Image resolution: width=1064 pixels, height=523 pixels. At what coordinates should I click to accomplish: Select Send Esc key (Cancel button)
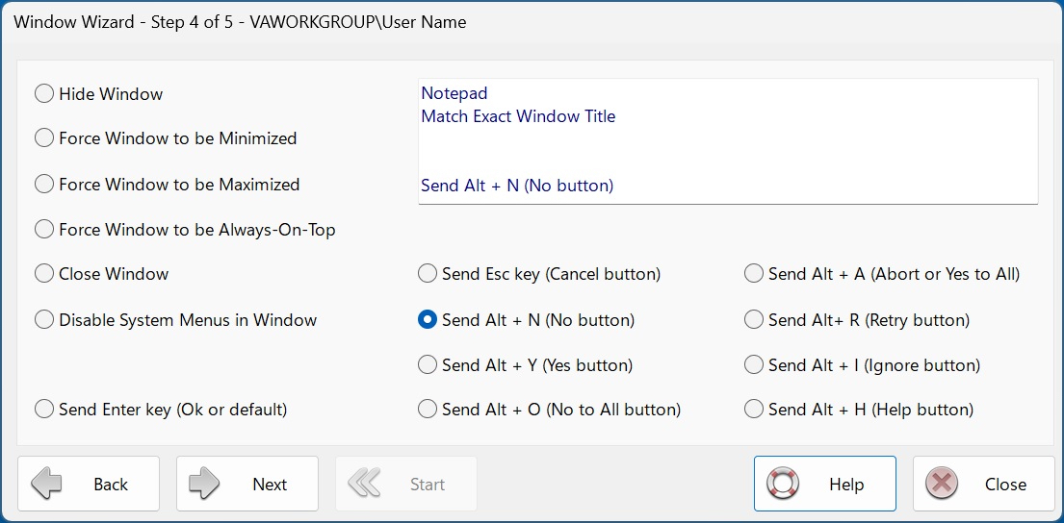[x=539, y=274]
